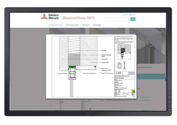Click into the search input field

tap(118, 19)
